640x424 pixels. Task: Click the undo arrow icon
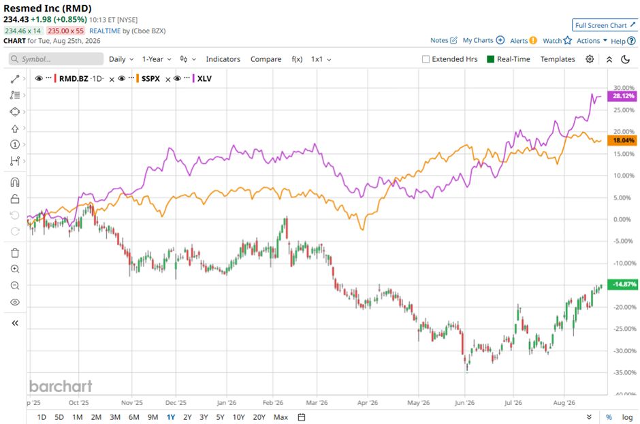click(15, 215)
